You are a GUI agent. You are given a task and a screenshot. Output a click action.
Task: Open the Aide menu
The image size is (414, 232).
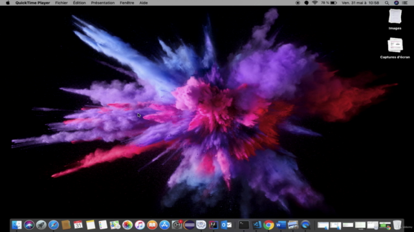coord(144,3)
